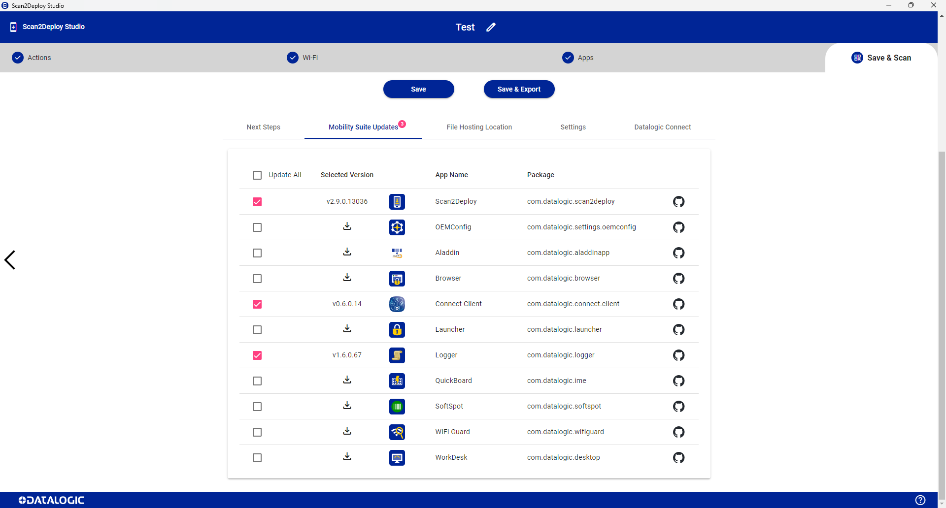
Task: Click download icon for WiFi Guard
Action: tap(347, 431)
